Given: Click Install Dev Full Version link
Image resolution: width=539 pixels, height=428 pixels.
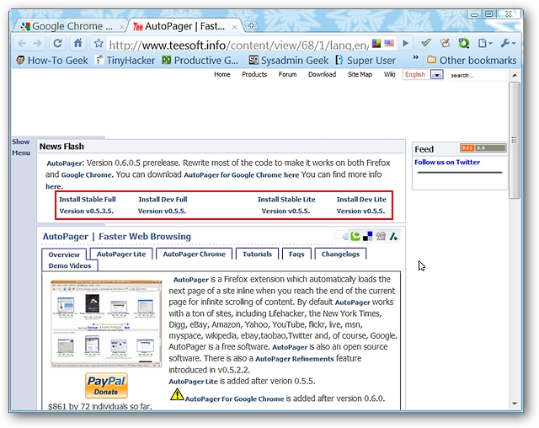Looking at the screenshot, I should (x=163, y=206).
